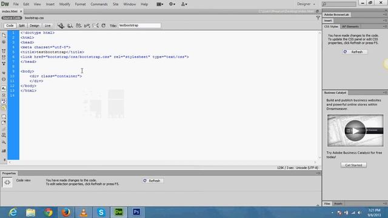Screen dimensions: 388x218
Task: Click the code view icon in Properties panel
Action: (x=7, y=182)
